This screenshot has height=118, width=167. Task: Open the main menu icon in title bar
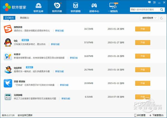click(x=154, y=2)
